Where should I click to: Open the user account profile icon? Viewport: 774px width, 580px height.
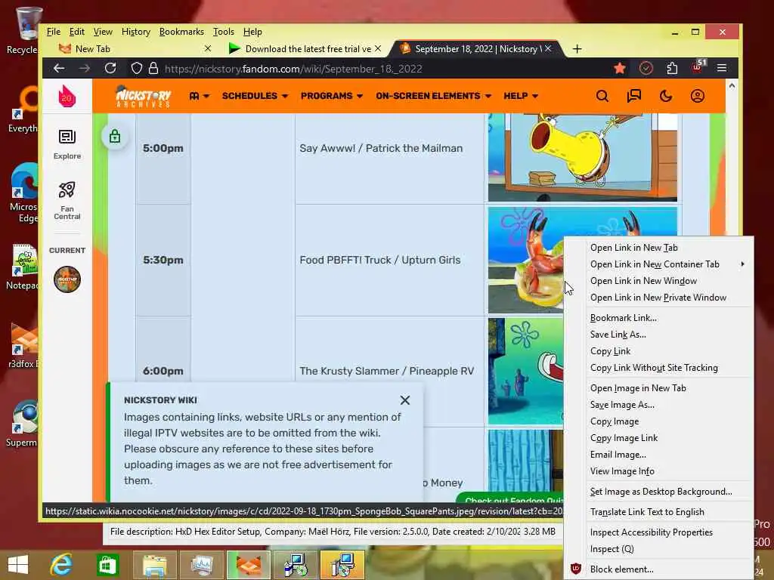(698, 96)
